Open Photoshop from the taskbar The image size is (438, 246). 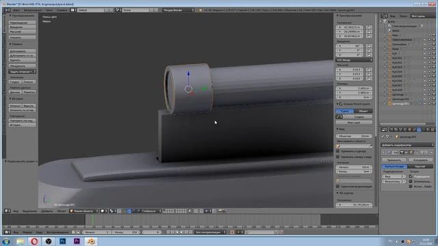(x=62, y=241)
